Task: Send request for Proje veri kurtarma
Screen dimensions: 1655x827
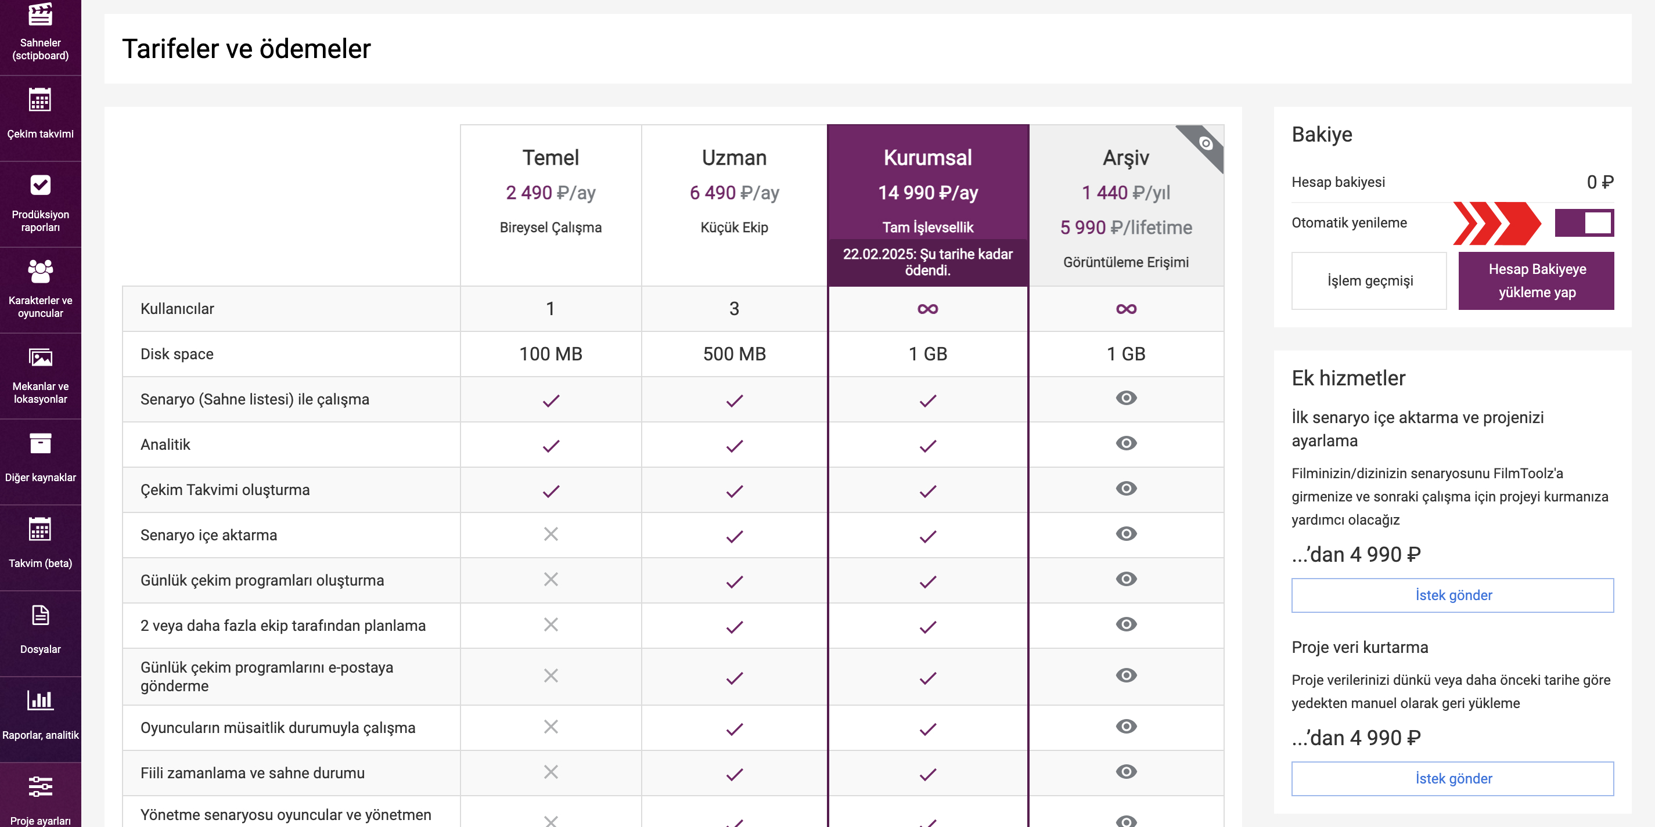Action: [1452, 778]
